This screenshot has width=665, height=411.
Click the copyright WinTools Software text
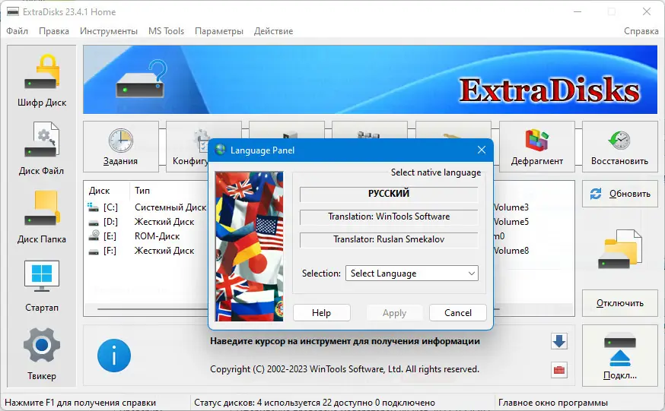pos(345,369)
